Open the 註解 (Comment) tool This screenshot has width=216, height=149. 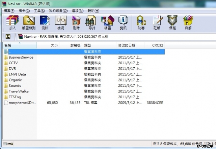coord(157,23)
